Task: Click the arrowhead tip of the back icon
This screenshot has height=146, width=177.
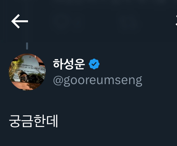Action: click(13, 21)
